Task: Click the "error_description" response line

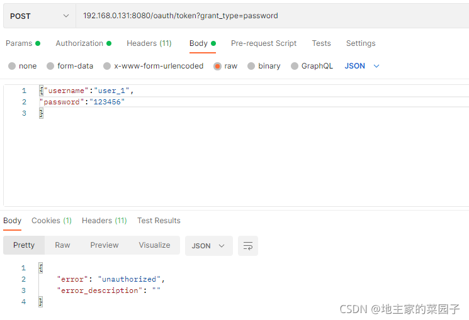Action: tap(108, 290)
